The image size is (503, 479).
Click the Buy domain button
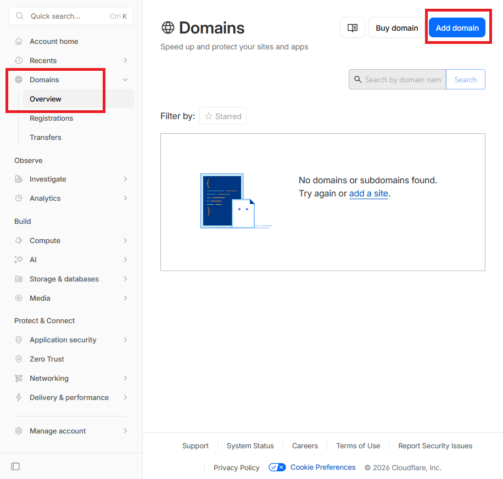coord(397,28)
